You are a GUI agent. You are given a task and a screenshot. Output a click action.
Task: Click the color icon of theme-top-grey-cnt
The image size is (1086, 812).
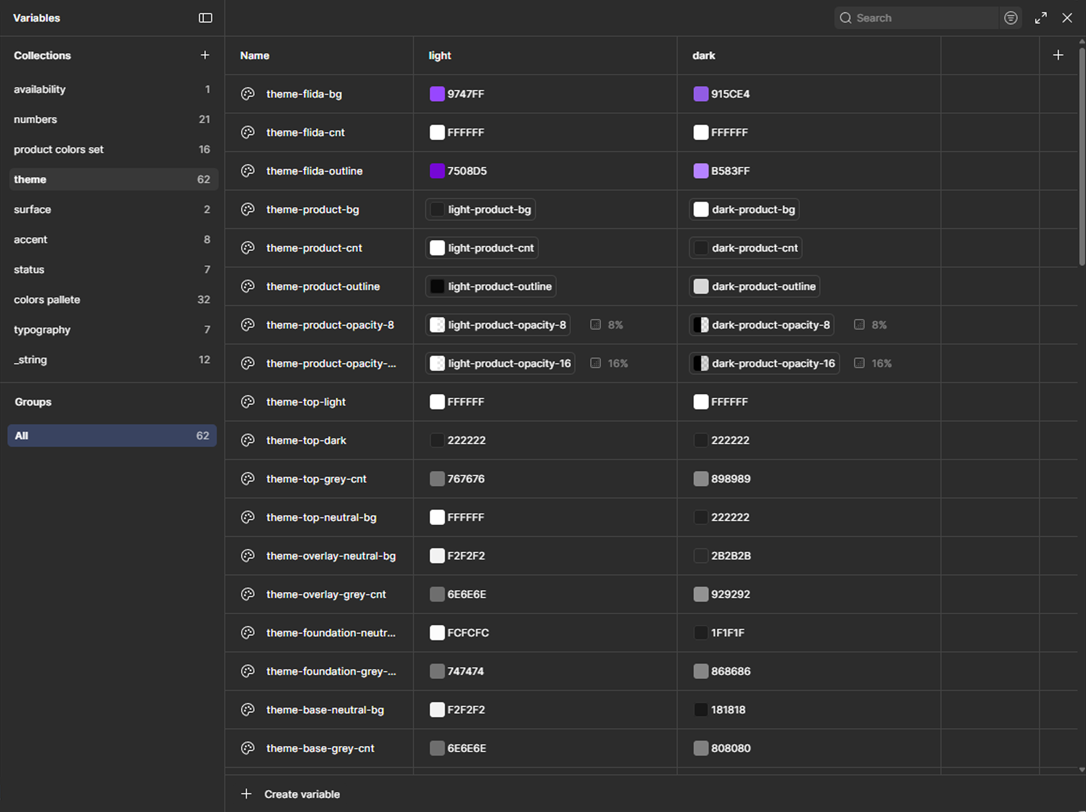[247, 479]
